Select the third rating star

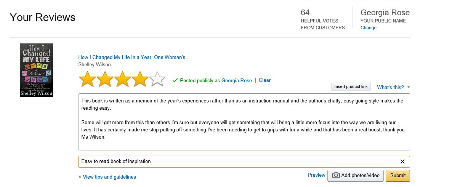click(x=122, y=80)
